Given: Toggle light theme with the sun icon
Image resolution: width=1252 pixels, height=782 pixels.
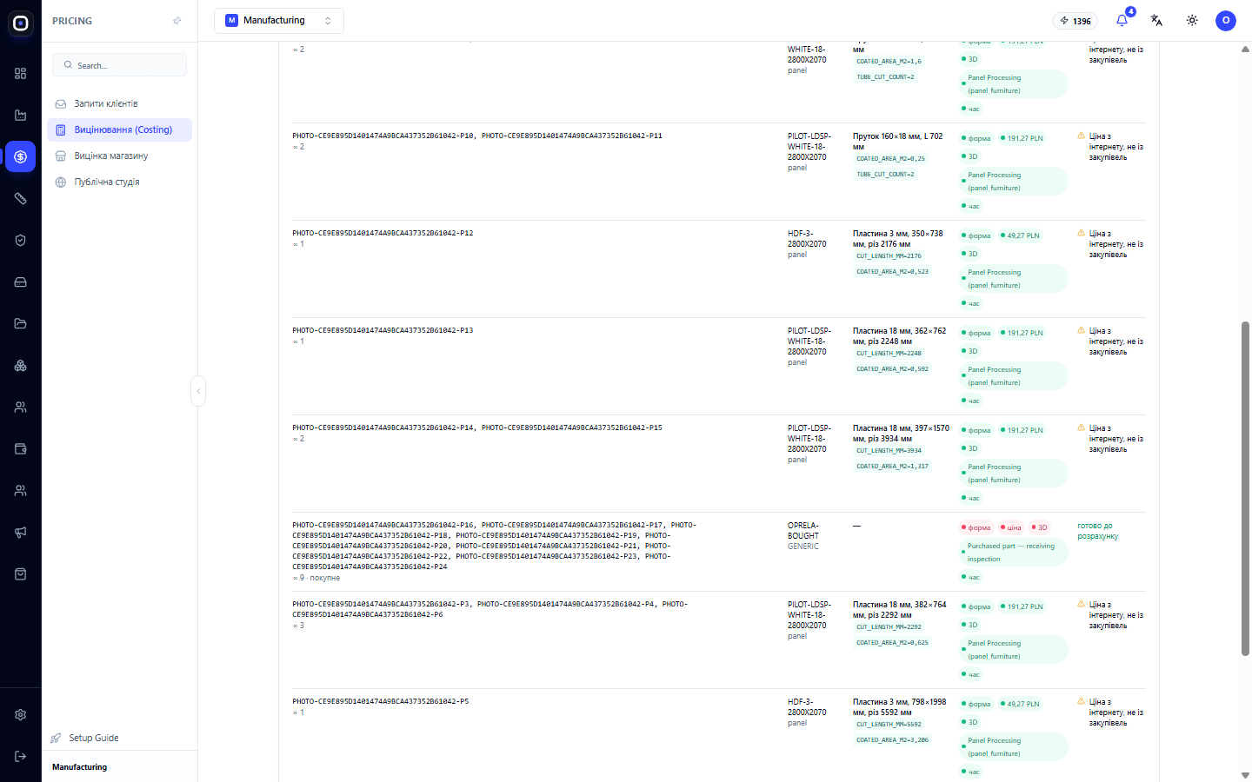Looking at the screenshot, I should click(1192, 21).
